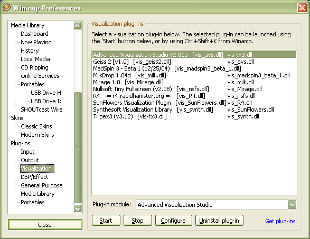The image size is (310, 239).
Task: Select Geiss 2 [v1.0] plug-in
Action: coord(194,62)
